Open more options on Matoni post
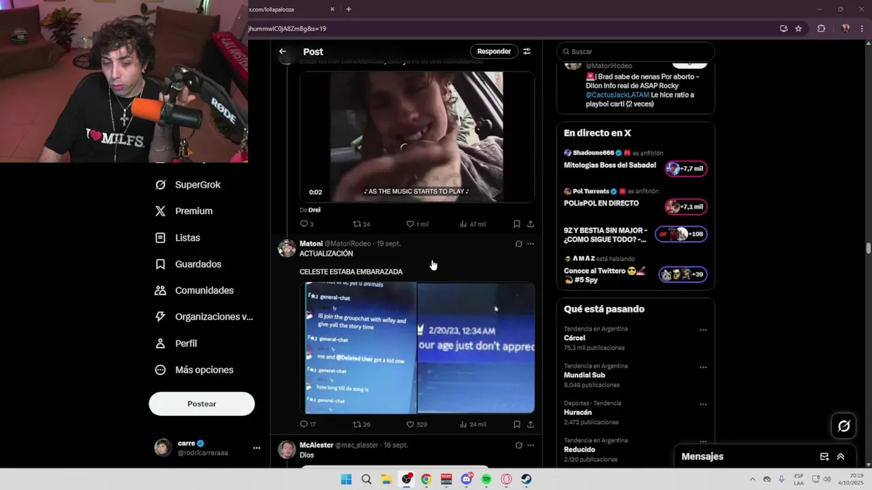This screenshot has width=872, height=490. pyautogui.click(x=531, y=244)
